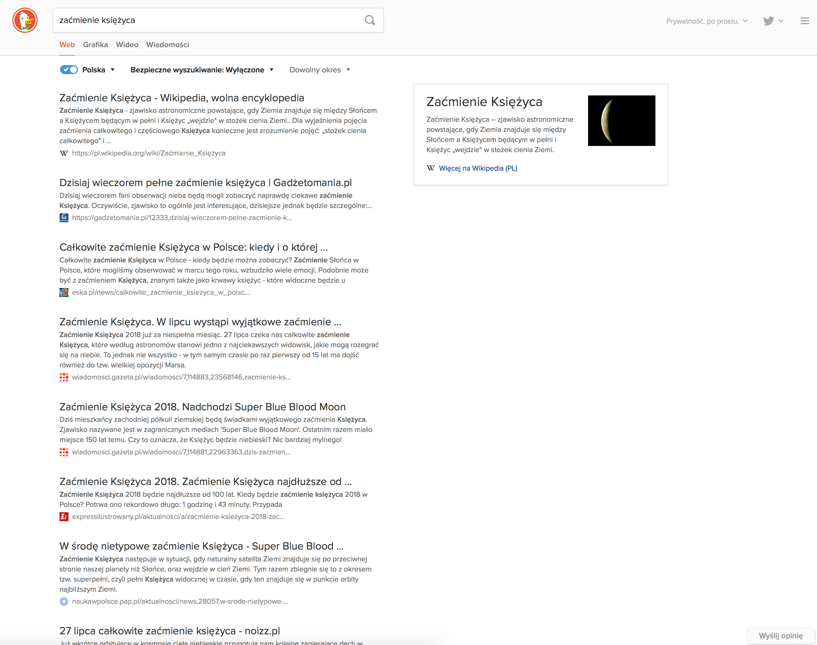Image resolution: width=817 pixels, height=645 pixels.
Task: Click gazeta.pl favicon beside 23568146 URL
Action: [x=64, y=377]
